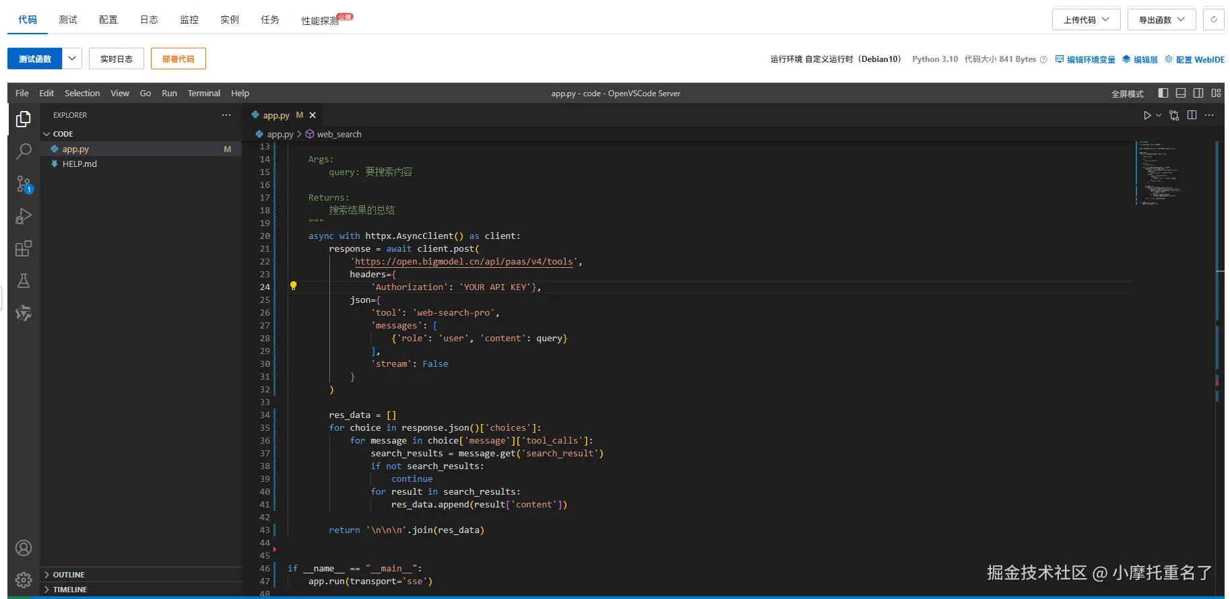Open editor more actions ellipsis
Screen dimensions: 1230x599
tap(1209, 115)
